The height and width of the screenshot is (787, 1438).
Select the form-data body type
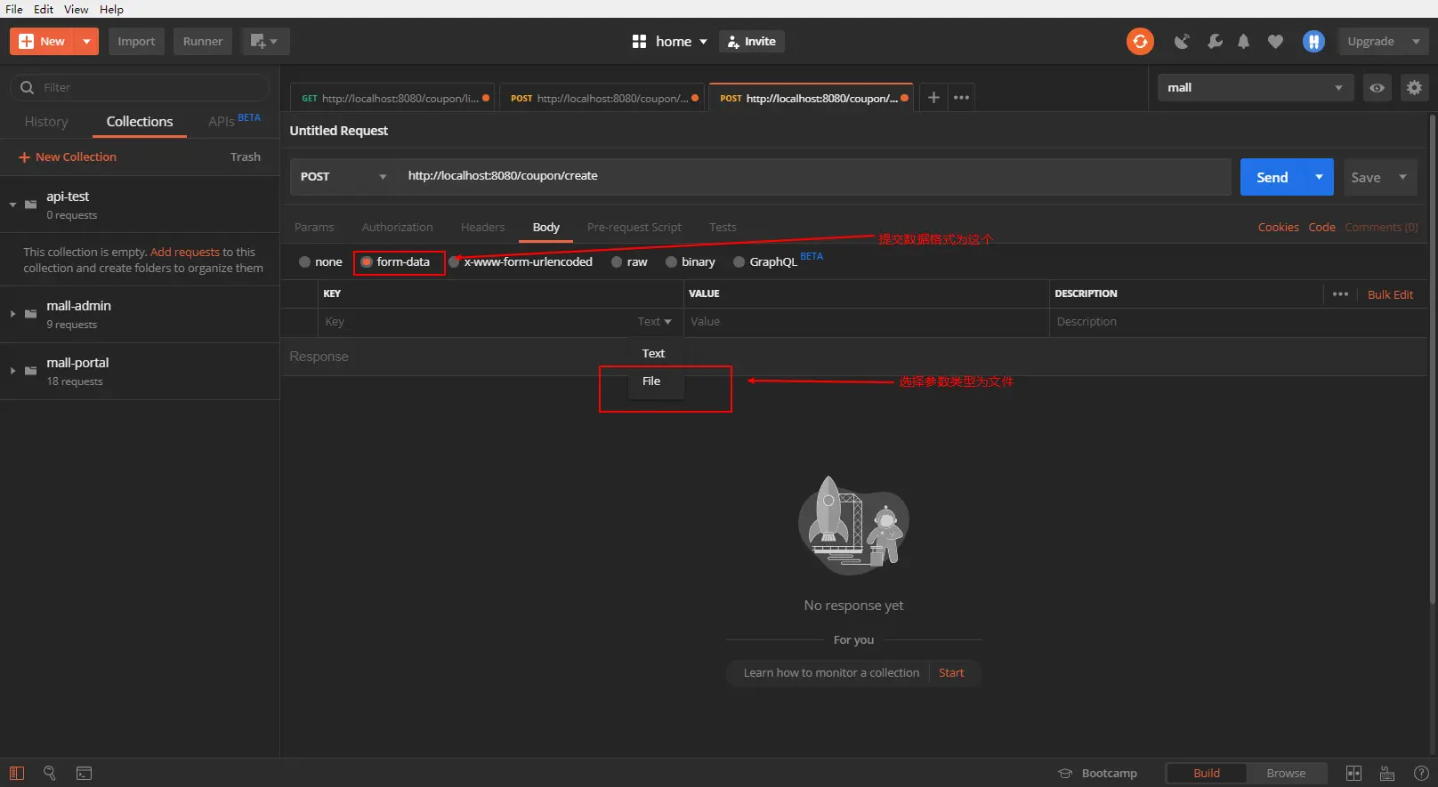click(x=366, y=262)
